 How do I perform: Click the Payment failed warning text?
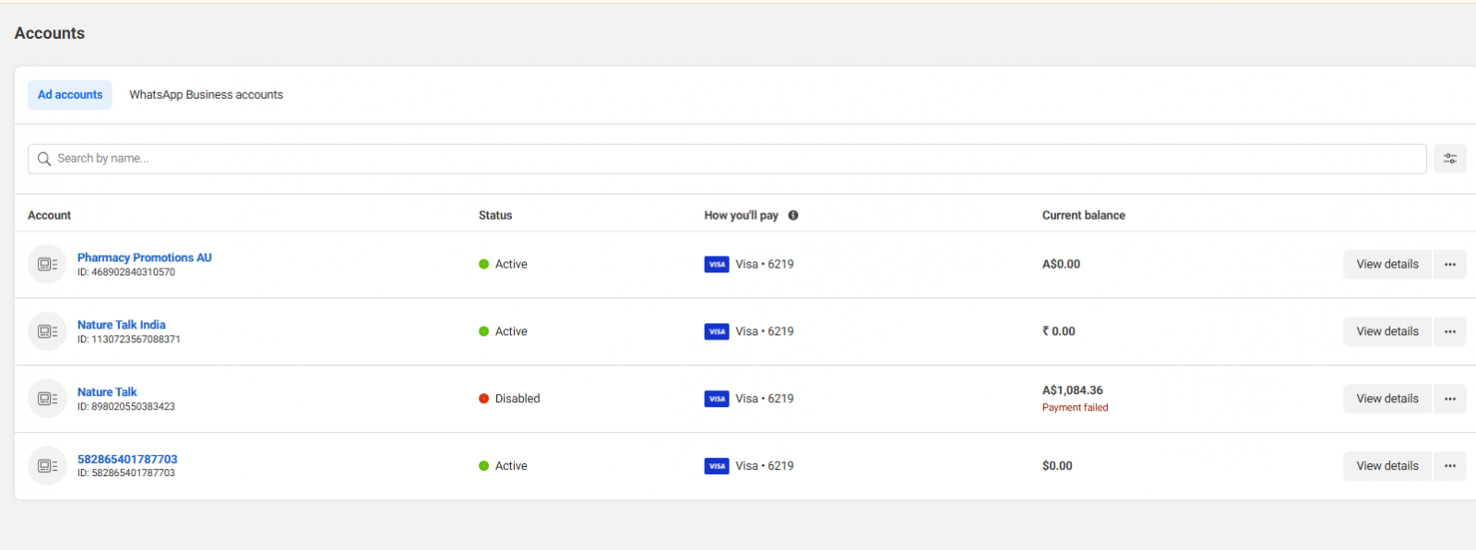click(1076, 408)
